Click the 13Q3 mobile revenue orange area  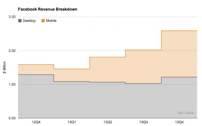pyautogui.click(x=143, y=67)
